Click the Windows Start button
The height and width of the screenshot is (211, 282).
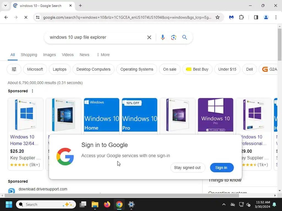point(9,204)
